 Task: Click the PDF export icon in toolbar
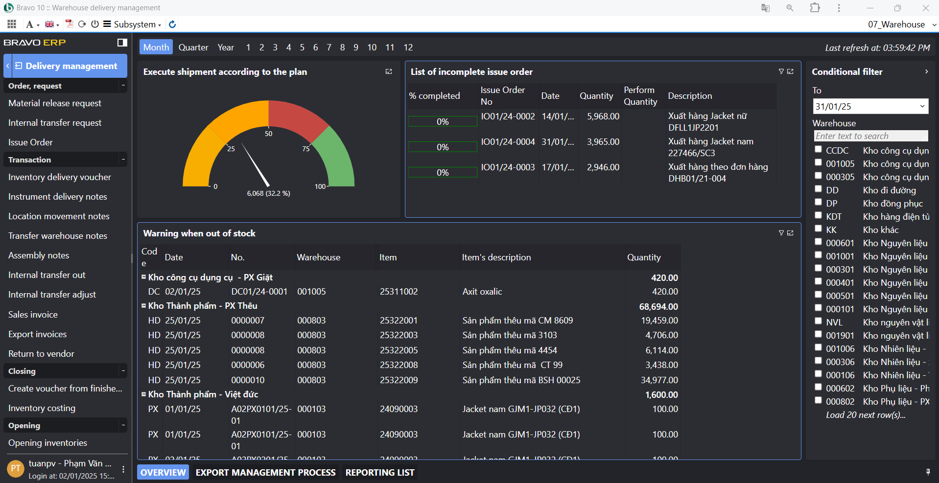pos(69,24)
